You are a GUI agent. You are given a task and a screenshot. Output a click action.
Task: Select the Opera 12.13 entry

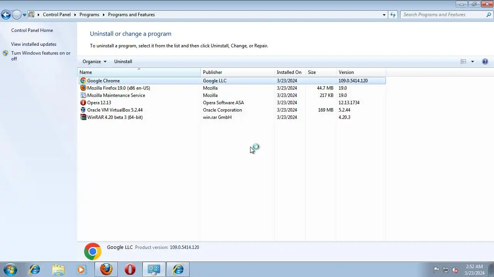pos(99,103)
